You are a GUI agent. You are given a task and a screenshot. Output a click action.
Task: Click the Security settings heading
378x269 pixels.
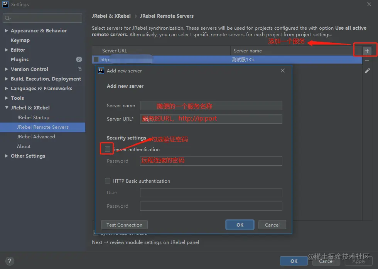127,138
